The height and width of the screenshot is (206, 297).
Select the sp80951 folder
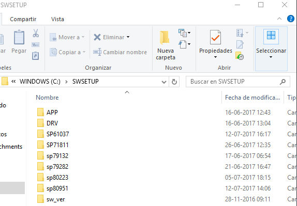(57, 188)
